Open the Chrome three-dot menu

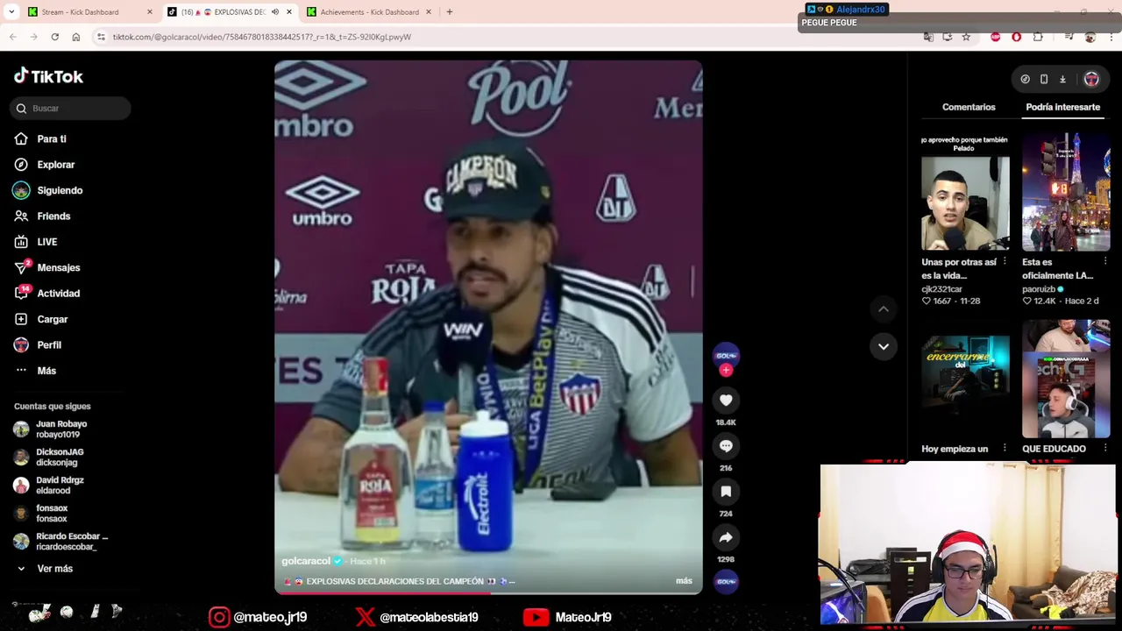1111,37
